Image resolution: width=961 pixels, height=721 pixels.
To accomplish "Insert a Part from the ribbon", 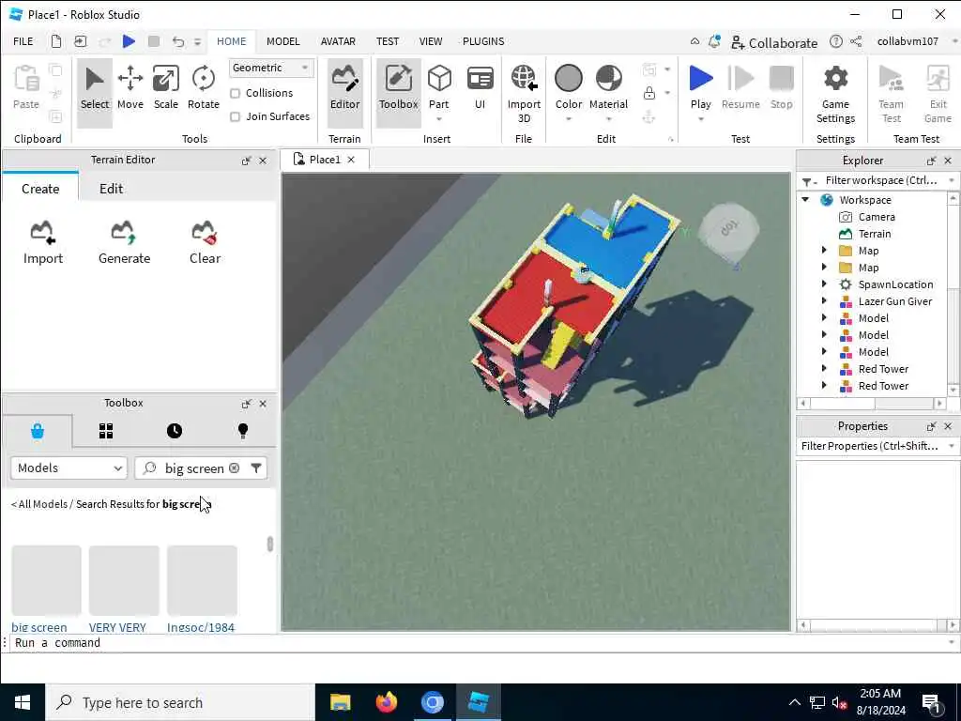I will tap(439, 88).
